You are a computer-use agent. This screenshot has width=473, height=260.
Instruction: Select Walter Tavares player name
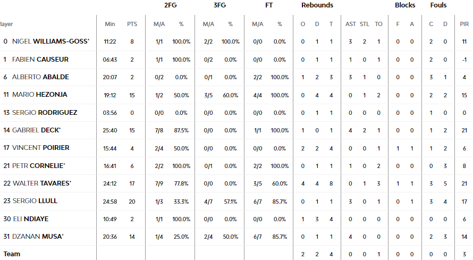(x=41, y=183)
